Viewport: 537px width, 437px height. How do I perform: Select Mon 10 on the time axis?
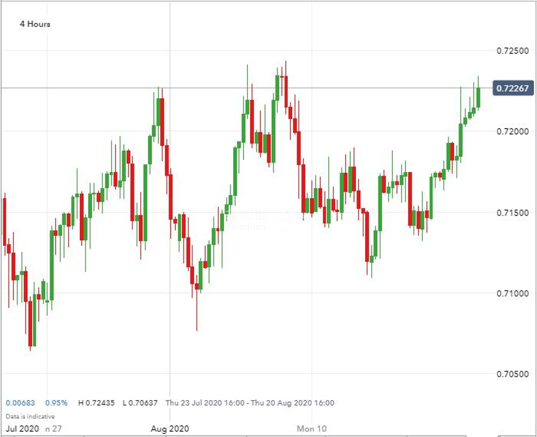click(312, 429)
